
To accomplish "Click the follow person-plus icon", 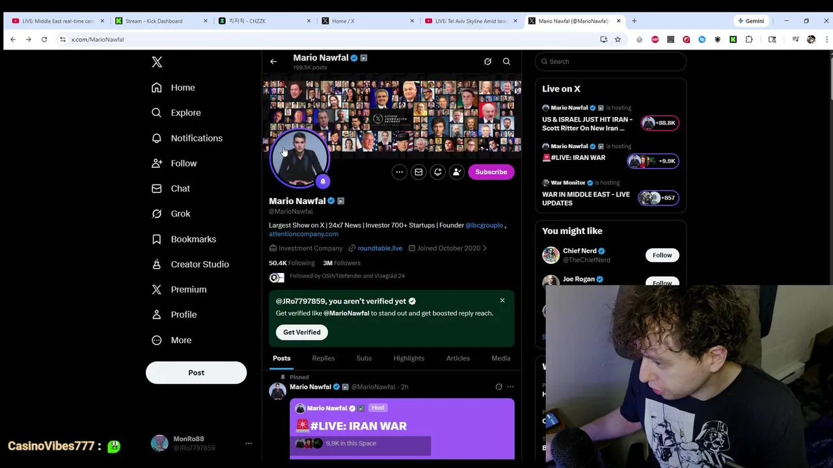I will (x=457, y=172).
